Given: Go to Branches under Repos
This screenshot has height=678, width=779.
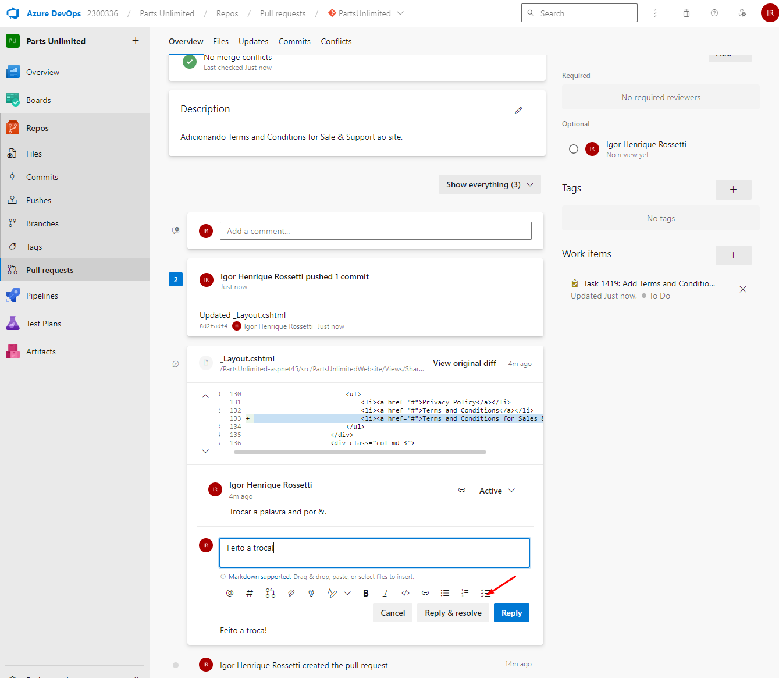Looking at the screenshot, I should pos(74,223).
